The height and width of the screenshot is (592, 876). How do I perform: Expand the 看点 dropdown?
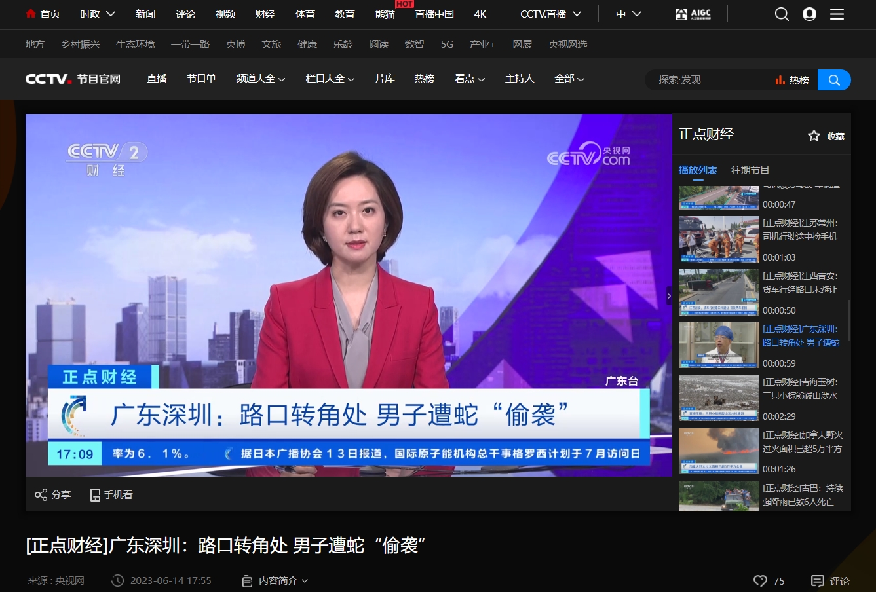coord(470,79)
